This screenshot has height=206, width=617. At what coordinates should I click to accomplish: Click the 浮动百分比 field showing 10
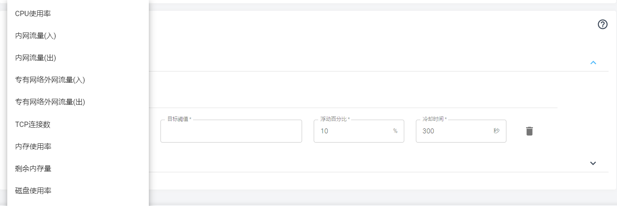tap(359, 131)
